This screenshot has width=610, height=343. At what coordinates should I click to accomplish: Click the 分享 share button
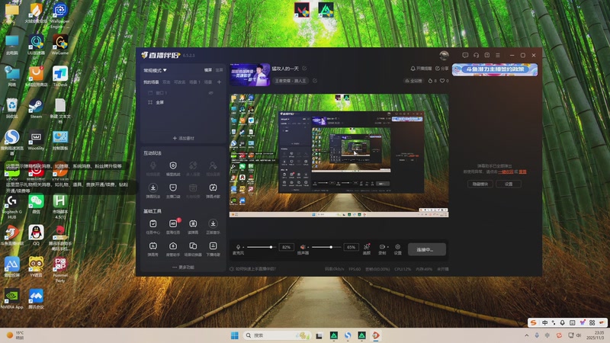442,69
